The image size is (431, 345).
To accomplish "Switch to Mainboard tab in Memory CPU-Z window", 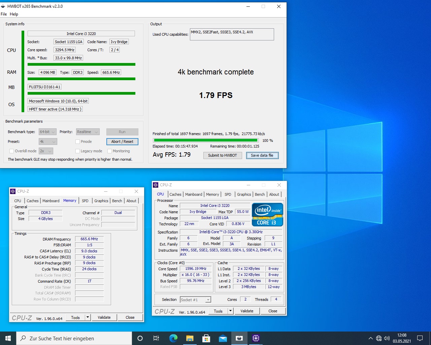I will [51, 201].
